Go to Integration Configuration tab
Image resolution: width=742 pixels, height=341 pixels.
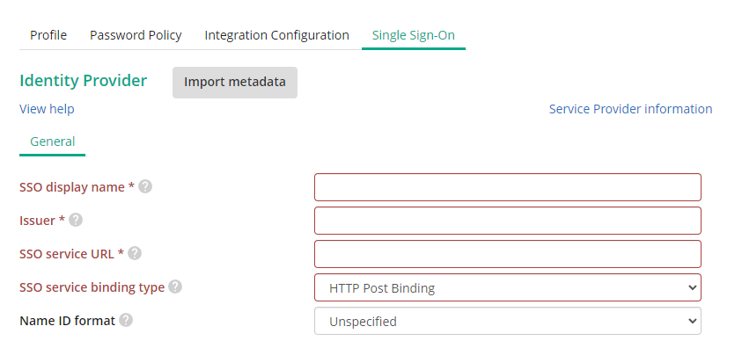[277, 35]
